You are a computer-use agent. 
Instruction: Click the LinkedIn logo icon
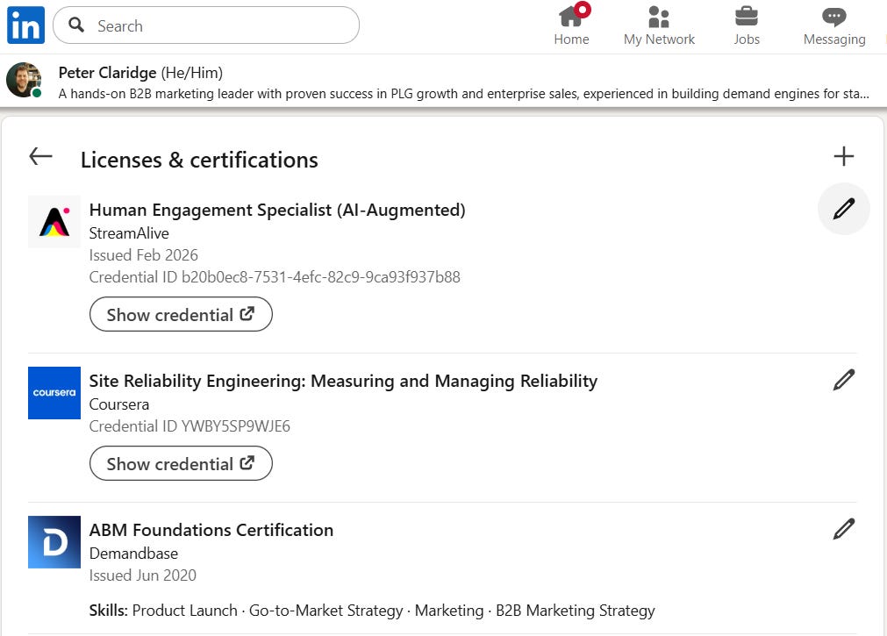[x=25, y=25]
